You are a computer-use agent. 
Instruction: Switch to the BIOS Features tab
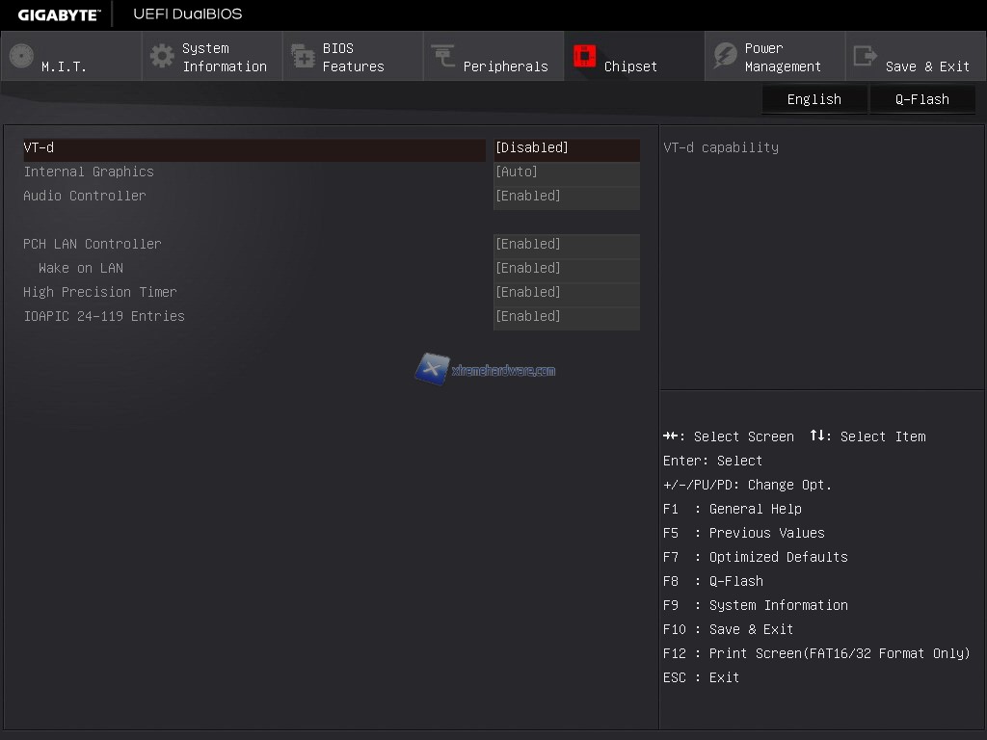point(353,57)
